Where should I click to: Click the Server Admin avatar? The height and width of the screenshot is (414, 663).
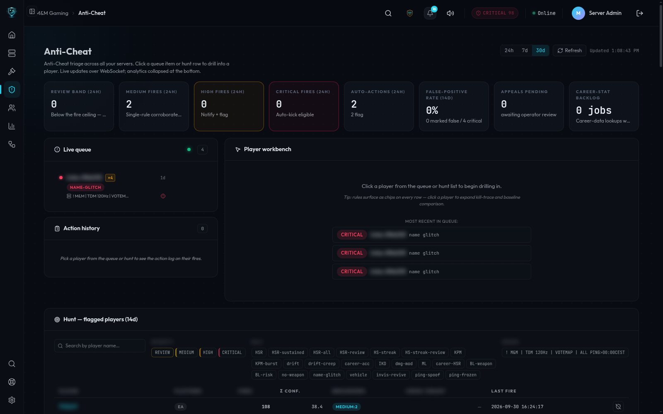coord(578,13)
